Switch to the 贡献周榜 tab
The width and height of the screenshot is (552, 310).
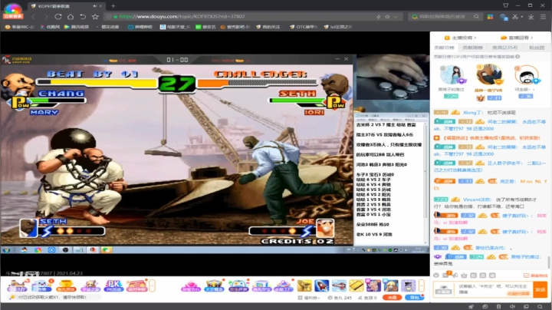472,48
